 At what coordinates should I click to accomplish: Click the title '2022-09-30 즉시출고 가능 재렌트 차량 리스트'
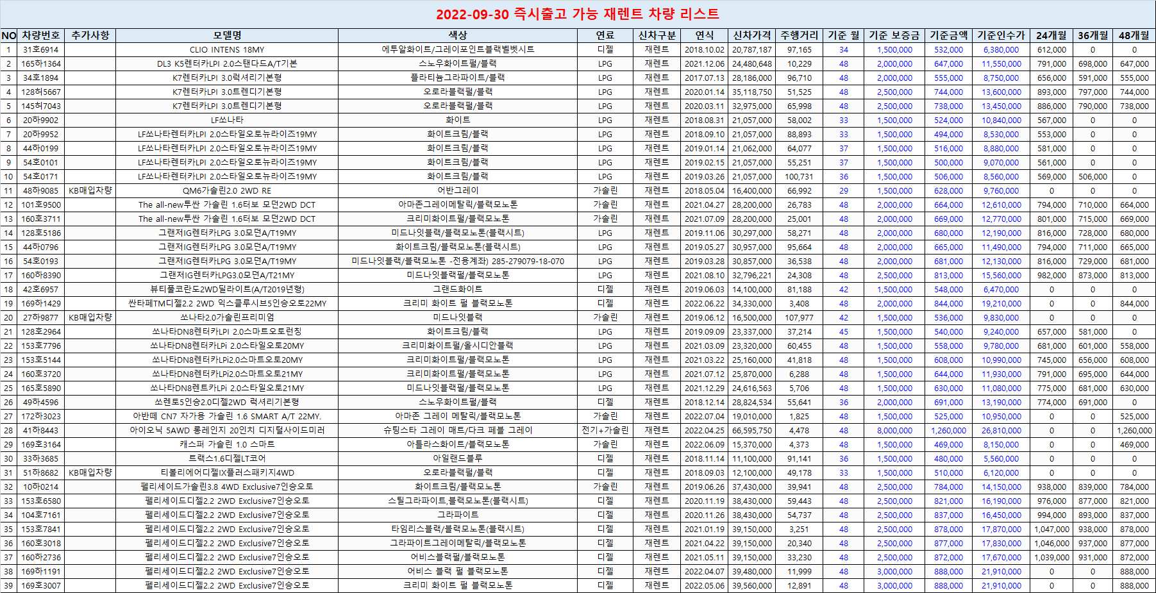coord(578,14)
